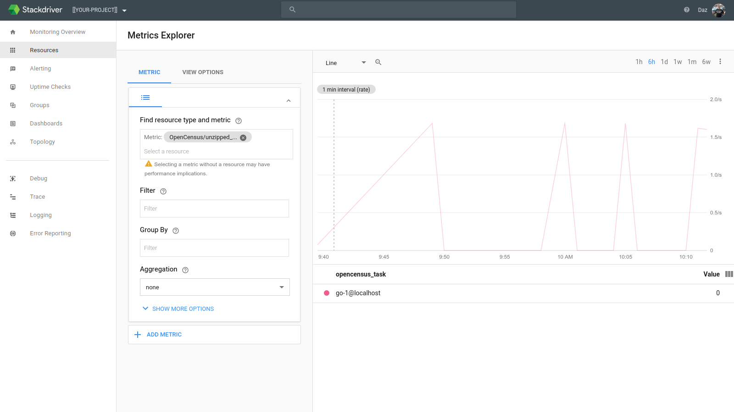Click the legend columns icon beside Value
The width and height of the screenshot is (734, 412).
729,274
